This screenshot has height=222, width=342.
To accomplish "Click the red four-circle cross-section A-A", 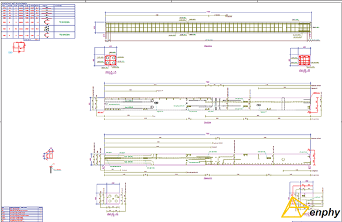I will (110, 61).
